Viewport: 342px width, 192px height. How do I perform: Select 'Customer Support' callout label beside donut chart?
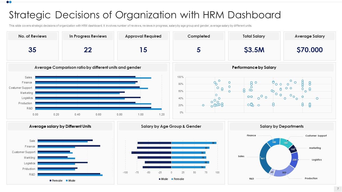316,136
